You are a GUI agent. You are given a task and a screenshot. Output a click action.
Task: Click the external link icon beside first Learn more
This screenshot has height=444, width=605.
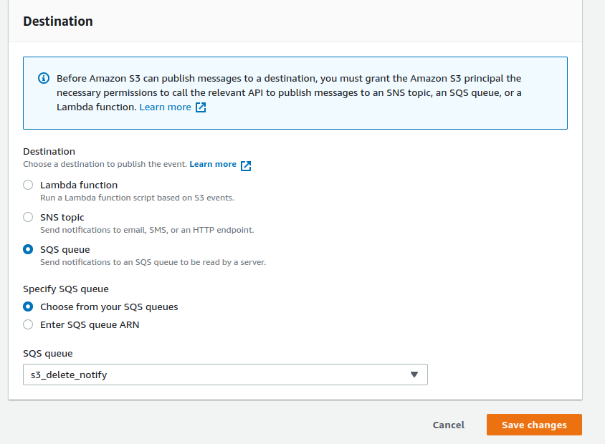click(x=201, y=106)
